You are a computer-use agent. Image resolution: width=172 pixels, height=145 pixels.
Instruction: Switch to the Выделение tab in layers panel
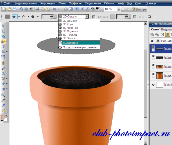(x=166, y=29)
